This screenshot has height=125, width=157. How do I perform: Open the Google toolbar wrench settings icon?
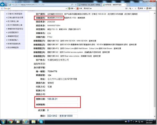(130, 9)
